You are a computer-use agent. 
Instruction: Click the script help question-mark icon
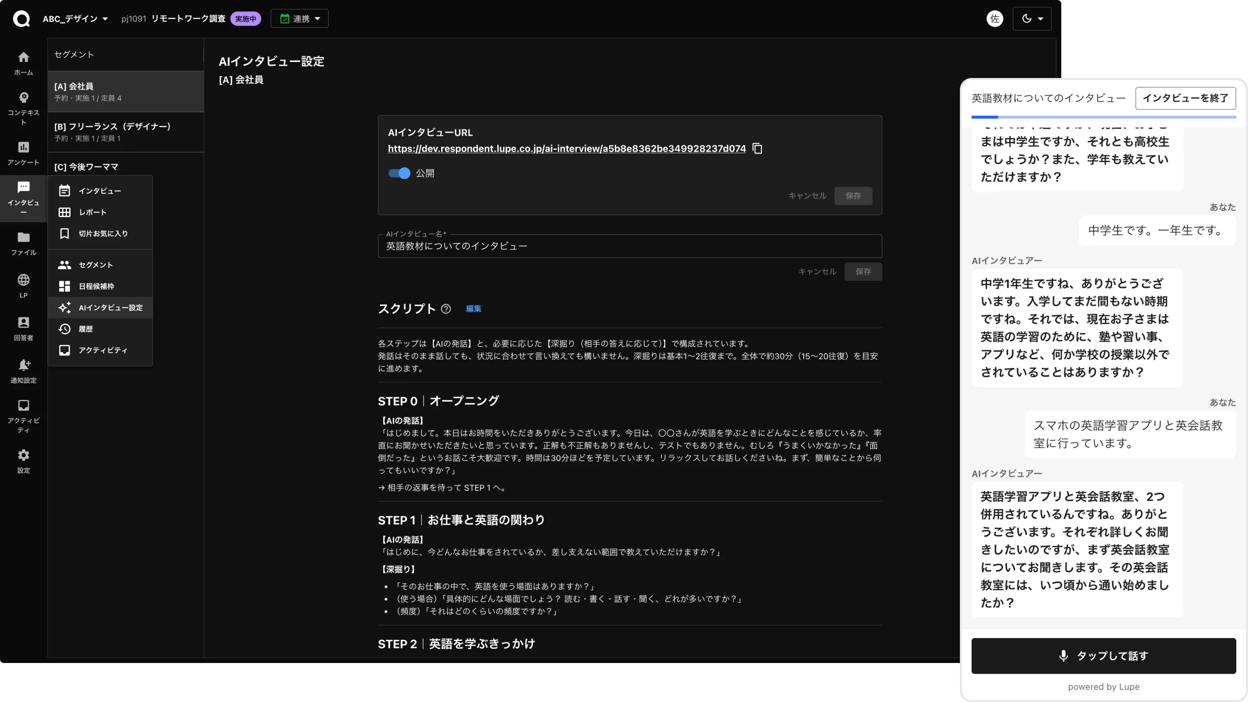tap(446, 309)
